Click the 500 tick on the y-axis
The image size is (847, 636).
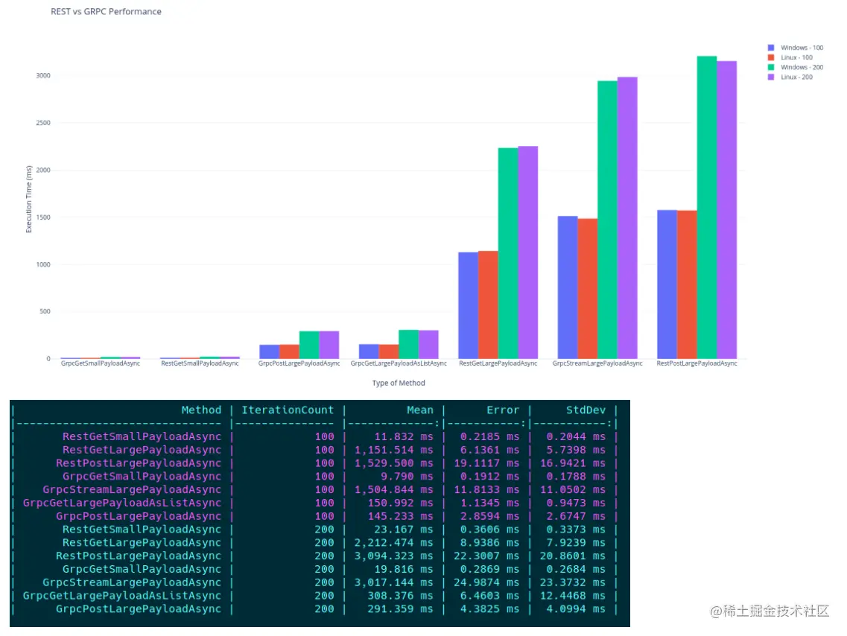click(44, 311)
